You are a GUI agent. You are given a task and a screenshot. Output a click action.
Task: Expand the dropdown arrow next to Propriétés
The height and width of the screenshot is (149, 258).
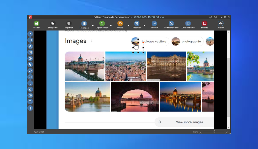[x=93, y=26]
